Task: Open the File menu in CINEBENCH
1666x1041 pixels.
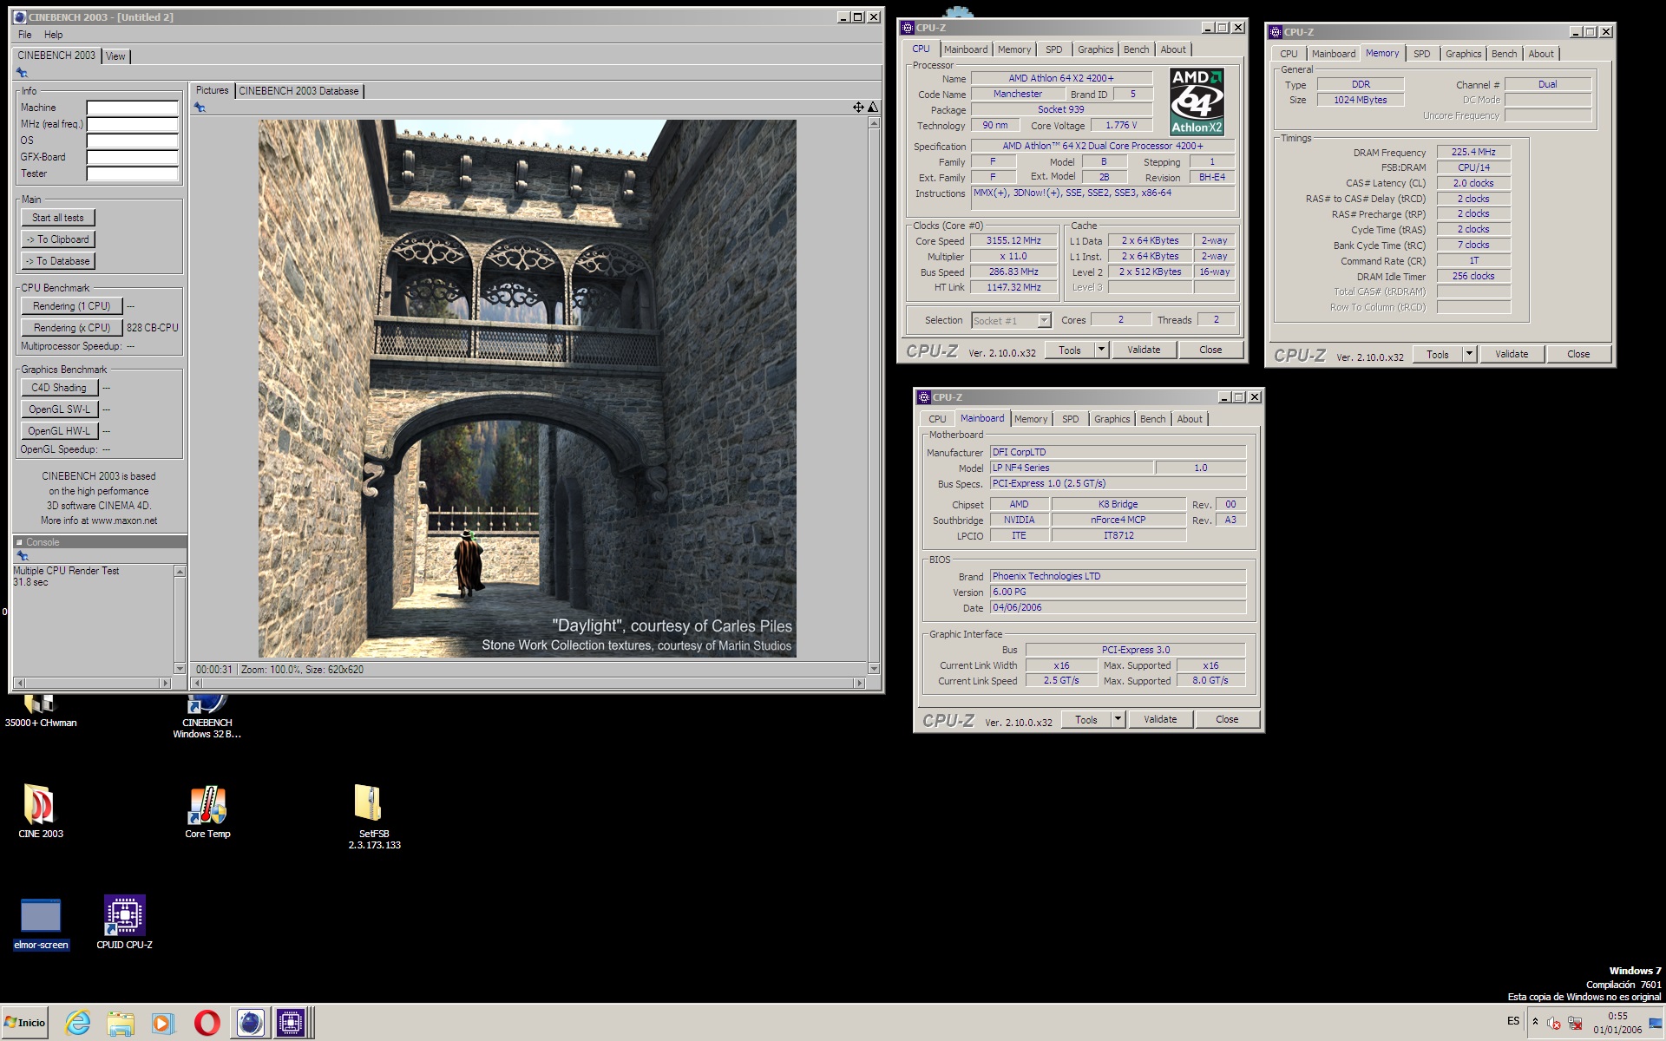Action: [25, 35]
